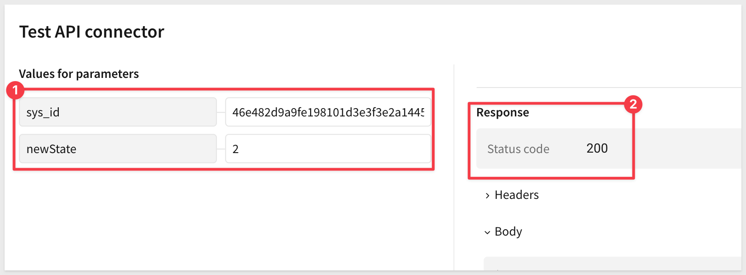746x275 pixels.
Task: Click the Response heading
Action: pyautogui.click(x=503, y=112)
